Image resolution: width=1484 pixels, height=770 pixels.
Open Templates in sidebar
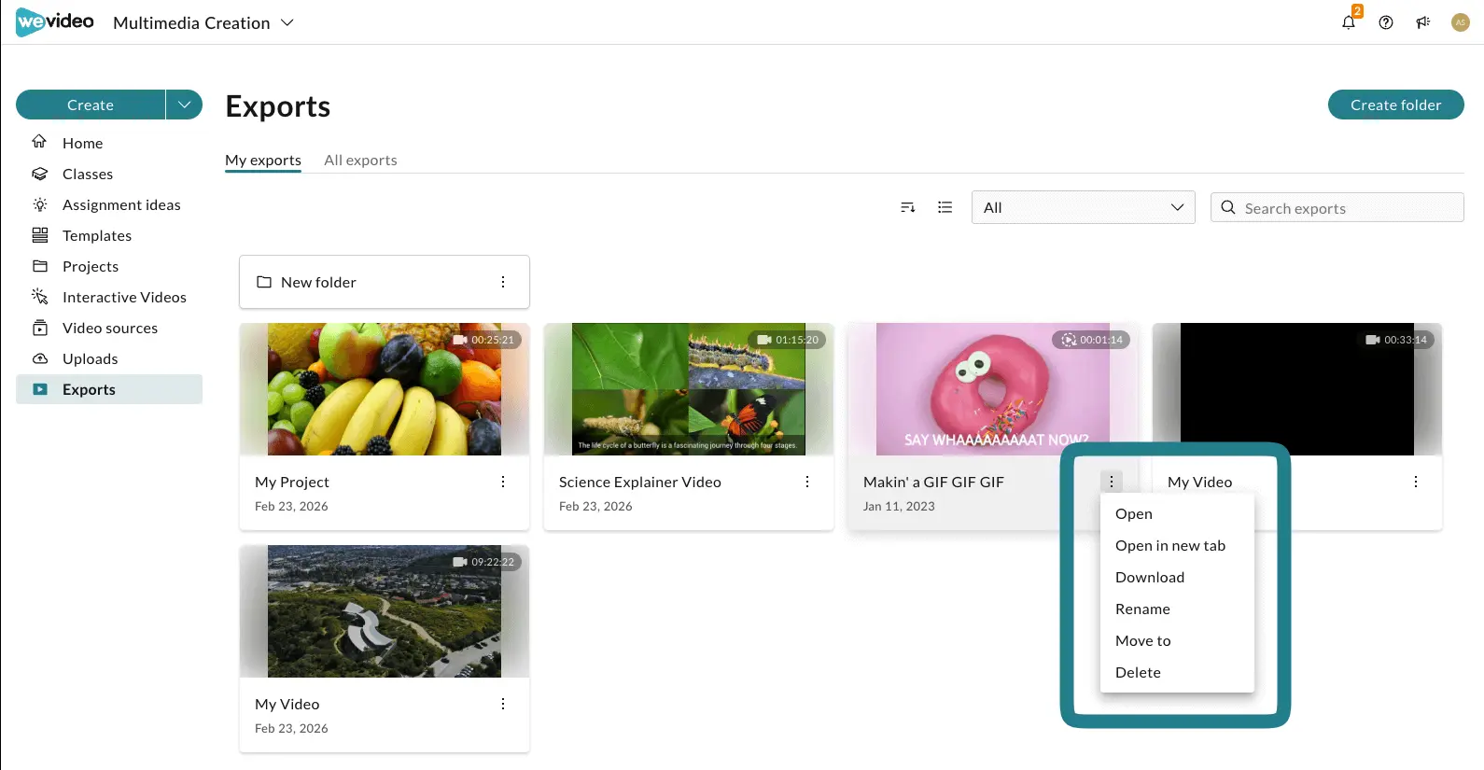[109, 235]
